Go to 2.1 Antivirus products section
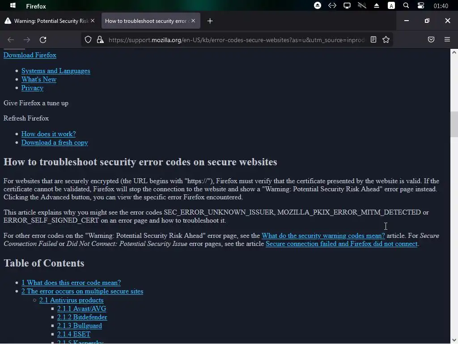Image resolution: width=458 pixels, height=344 pixels. coord(71,300)
